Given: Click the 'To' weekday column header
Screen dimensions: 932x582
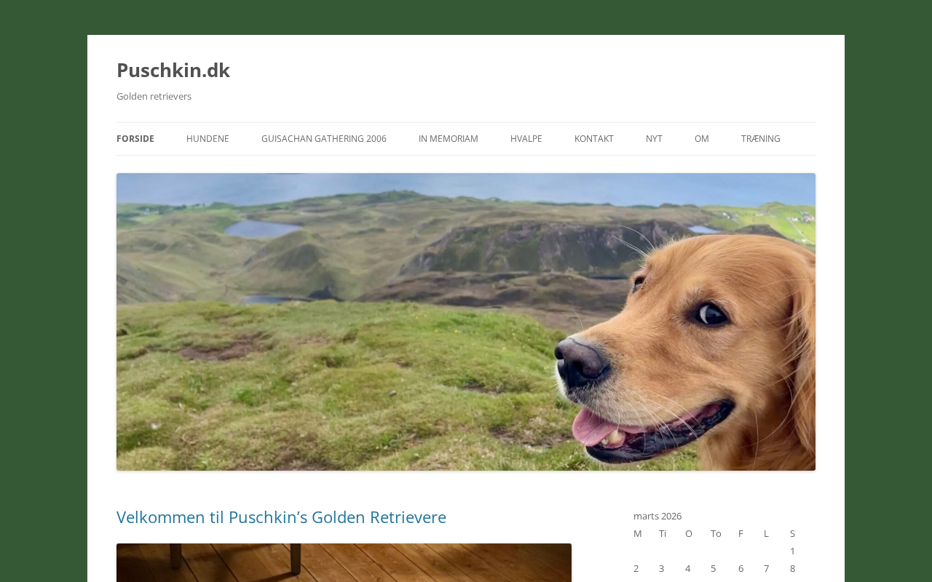Looking at the screenshot, I should (716, 533).
